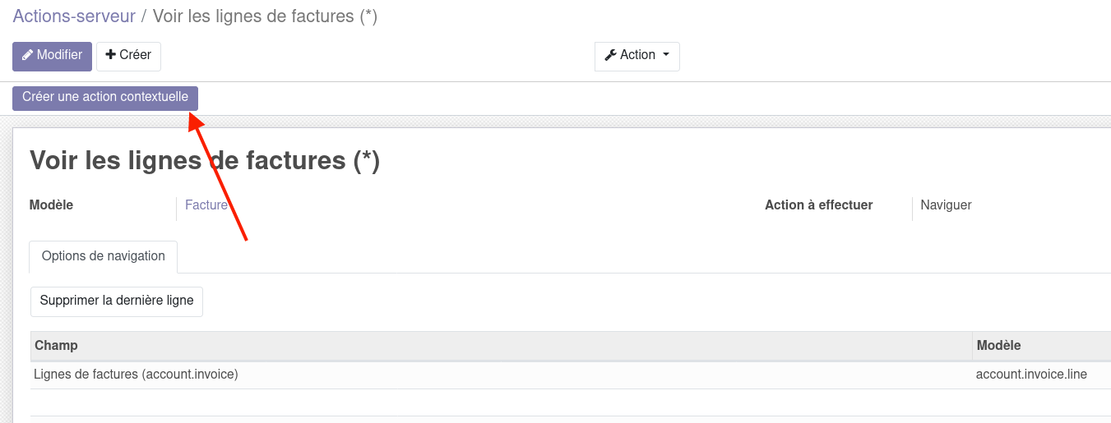The height and width of the screenshot is (423, 1111).
Task: Click the Naviguer action value
Action: 946,205
